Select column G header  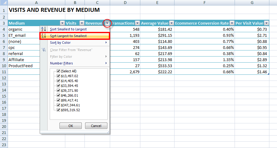click(252, 2)
